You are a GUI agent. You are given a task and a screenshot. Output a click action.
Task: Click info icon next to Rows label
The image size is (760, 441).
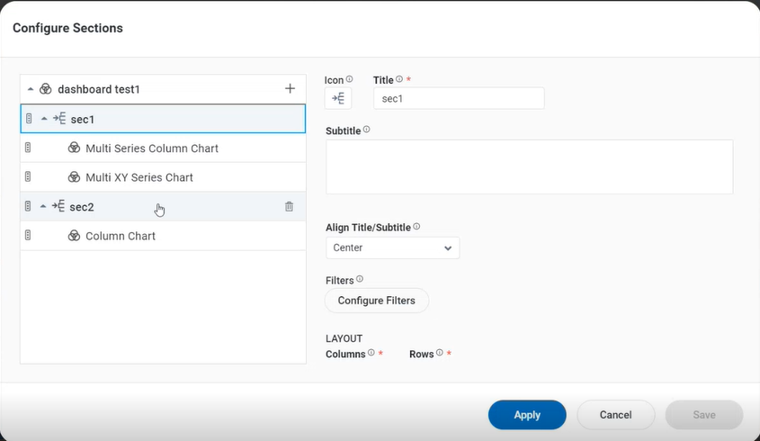point(439,354)
